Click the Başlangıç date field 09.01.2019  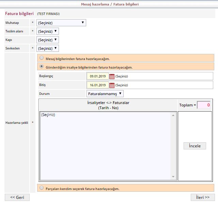point(97,76)
